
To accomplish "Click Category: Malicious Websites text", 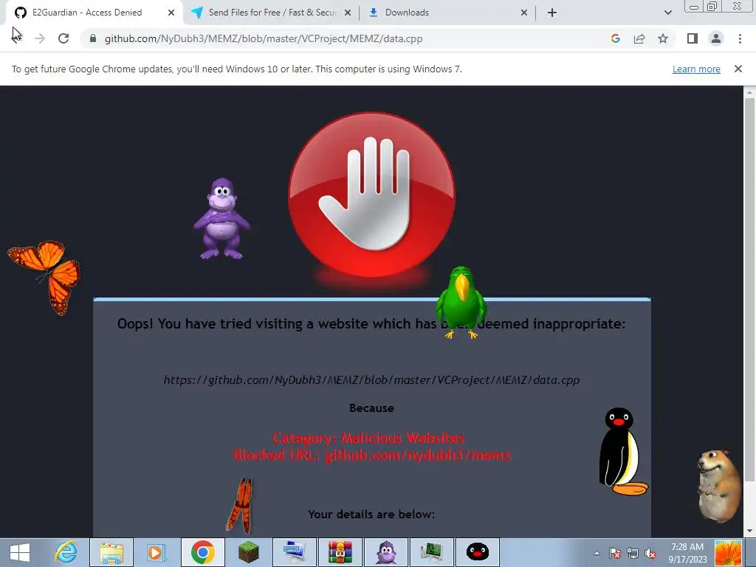I will coord(368,438).
